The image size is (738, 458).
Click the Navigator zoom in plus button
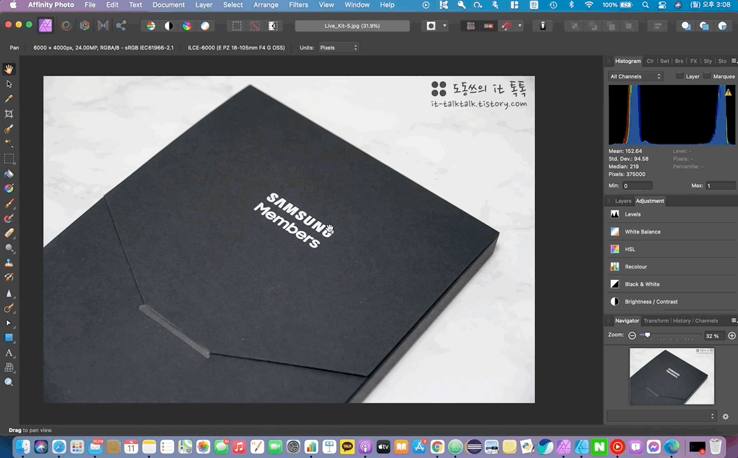[x=732, y=335]
